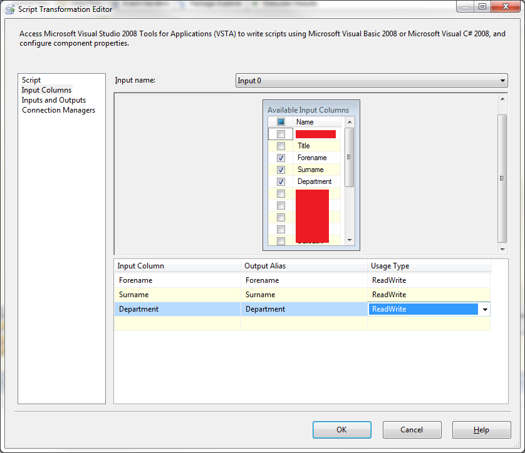525x453 pixels.
Task: Open the Input name dropdown
Action: pyautogui.click(x=502, y=81)
